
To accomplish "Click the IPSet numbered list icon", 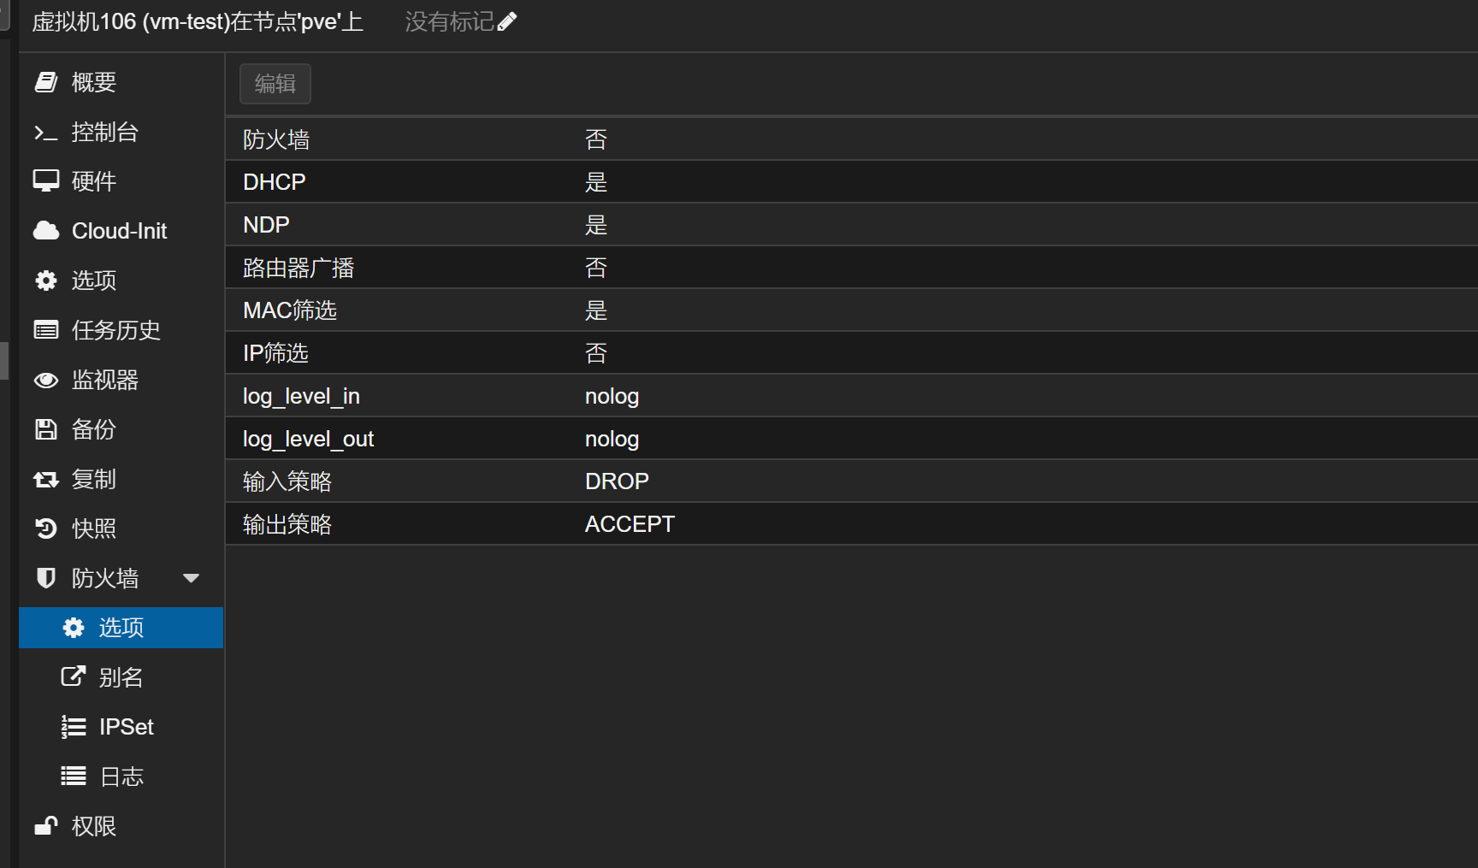I will pos(74,726).
